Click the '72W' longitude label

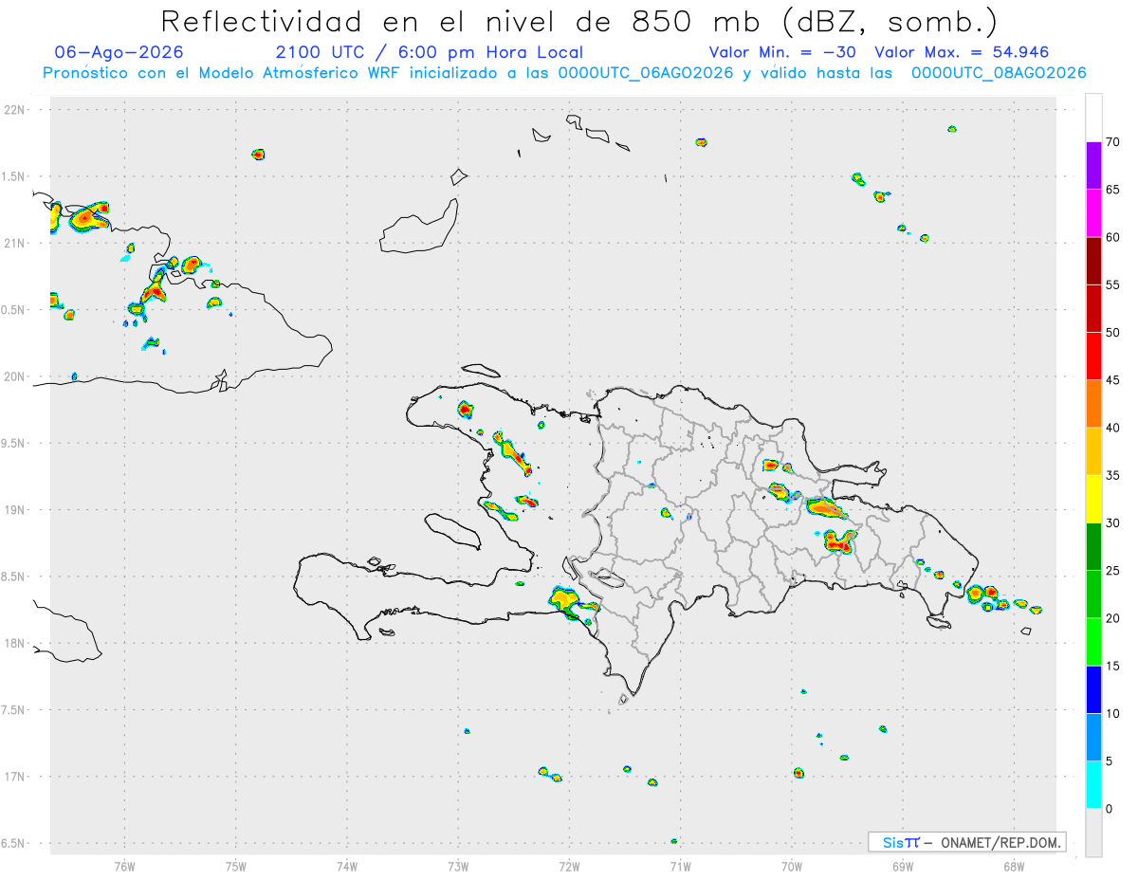[569, 866]
